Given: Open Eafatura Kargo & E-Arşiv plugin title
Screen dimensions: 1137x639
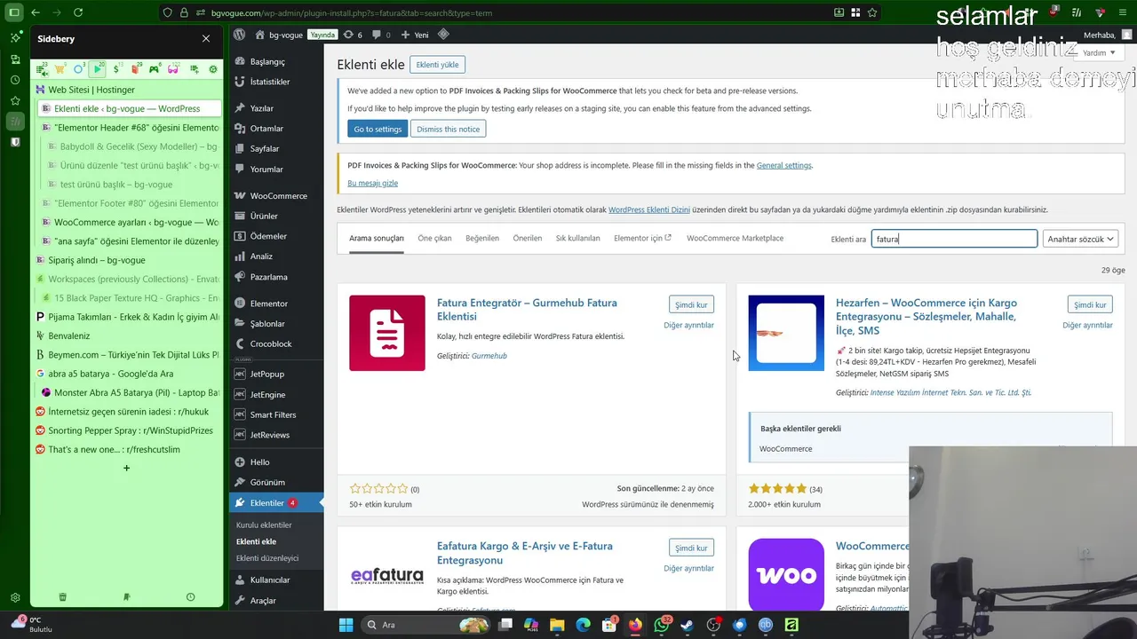Looking at the screenshot, I should point(524,553).
